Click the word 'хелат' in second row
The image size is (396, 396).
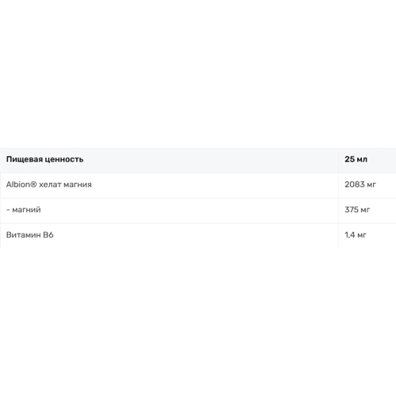click(x=50, y=185)
